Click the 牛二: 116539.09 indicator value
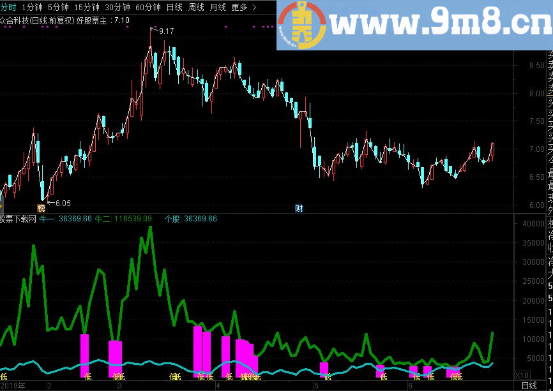The height and width of the screenshot is (391, 553). (123, 219)
